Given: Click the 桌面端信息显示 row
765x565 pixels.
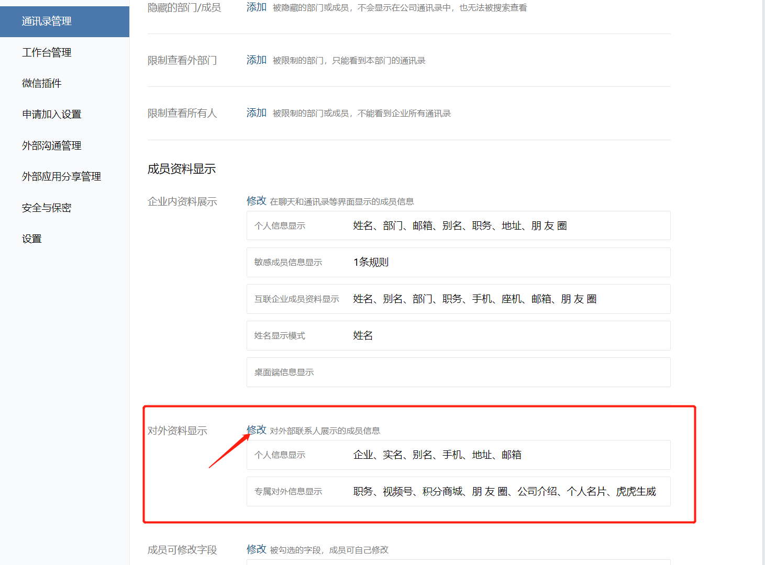Looking at the screenshot, I should [458, 372].
